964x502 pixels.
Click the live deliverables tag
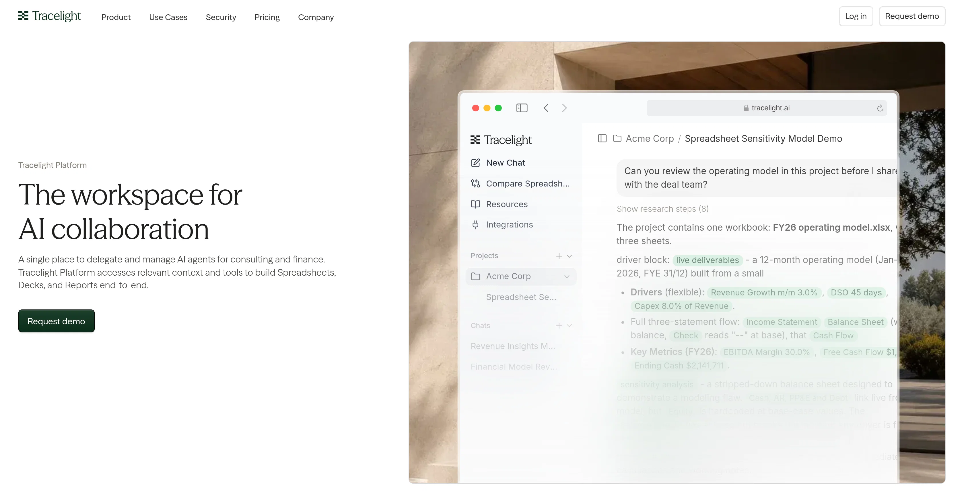[x=707, y=260]
